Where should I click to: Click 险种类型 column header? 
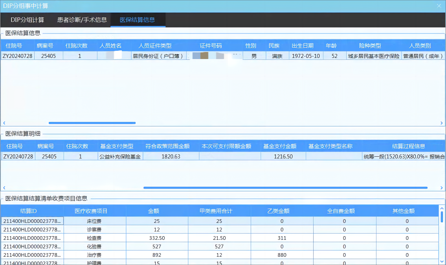(x=370, y=46)
